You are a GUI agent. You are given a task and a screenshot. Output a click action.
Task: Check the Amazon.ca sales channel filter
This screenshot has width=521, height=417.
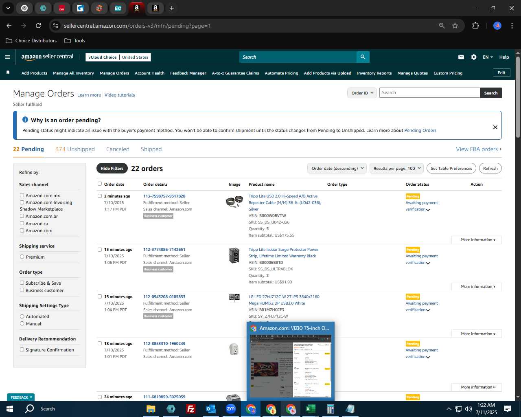22,223
